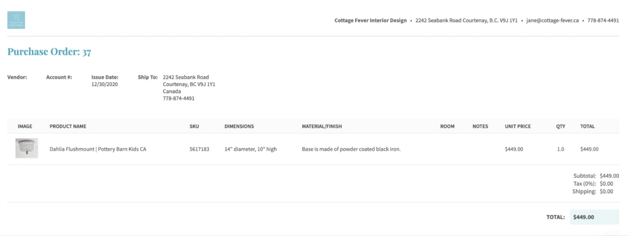Click the Dahlia Flushmount product name
Image resolution: width=629 pixels, height=236 pixels.
tap(98, 149)
